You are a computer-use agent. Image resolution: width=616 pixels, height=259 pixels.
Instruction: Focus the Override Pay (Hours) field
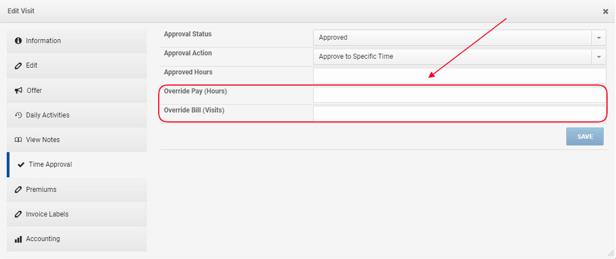(x=459, y=95)
